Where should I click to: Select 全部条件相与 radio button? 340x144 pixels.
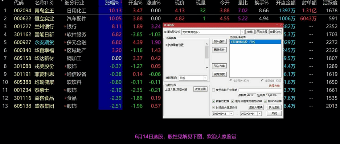(x=231, y=80)
